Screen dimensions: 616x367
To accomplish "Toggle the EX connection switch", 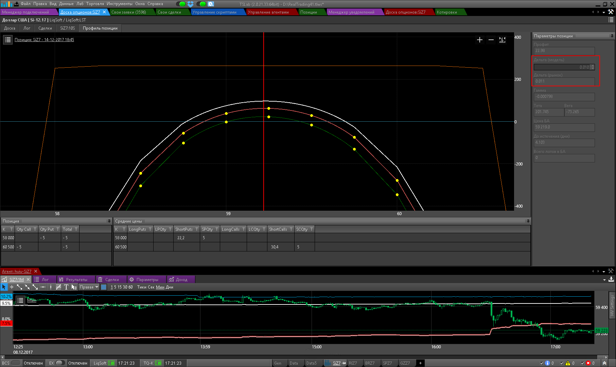I will [x=60, y=363].
